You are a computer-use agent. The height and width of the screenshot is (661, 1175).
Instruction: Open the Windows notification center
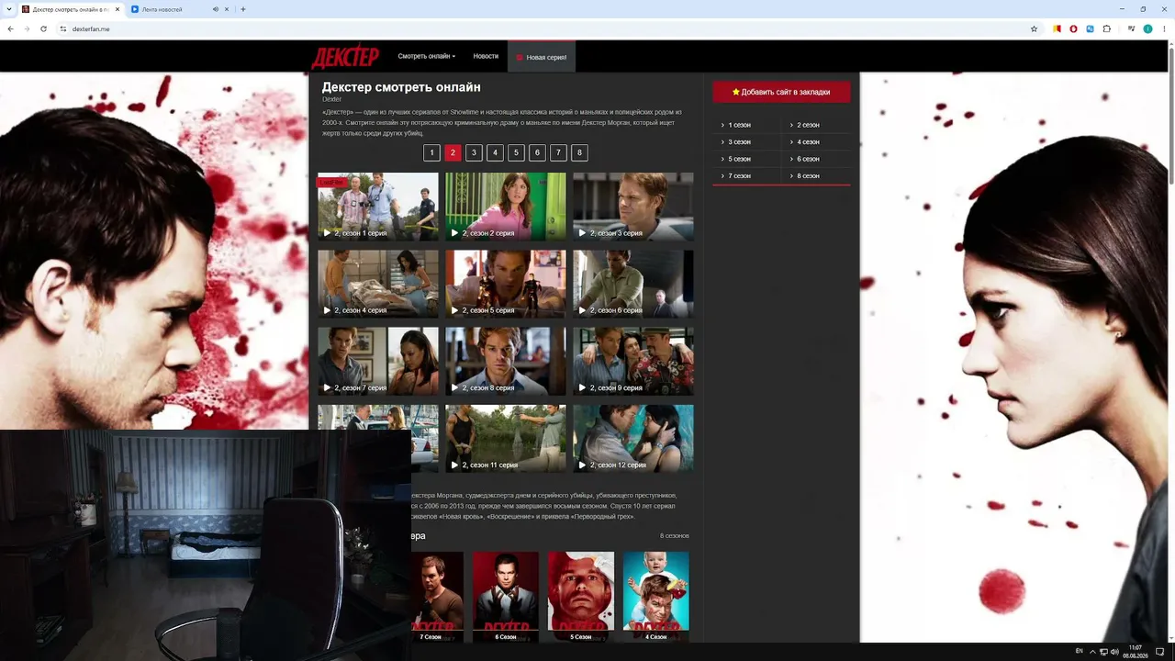(1159, 651)
